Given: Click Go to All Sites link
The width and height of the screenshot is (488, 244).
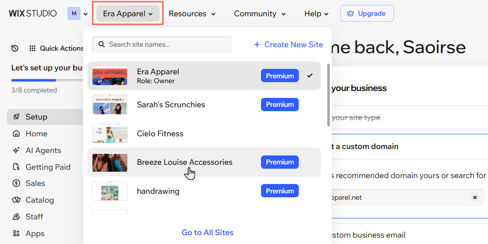Looking at the screenshot, I should click(207, 233).
